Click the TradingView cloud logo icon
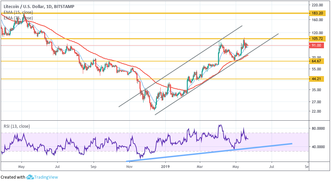 coord(30,177)
